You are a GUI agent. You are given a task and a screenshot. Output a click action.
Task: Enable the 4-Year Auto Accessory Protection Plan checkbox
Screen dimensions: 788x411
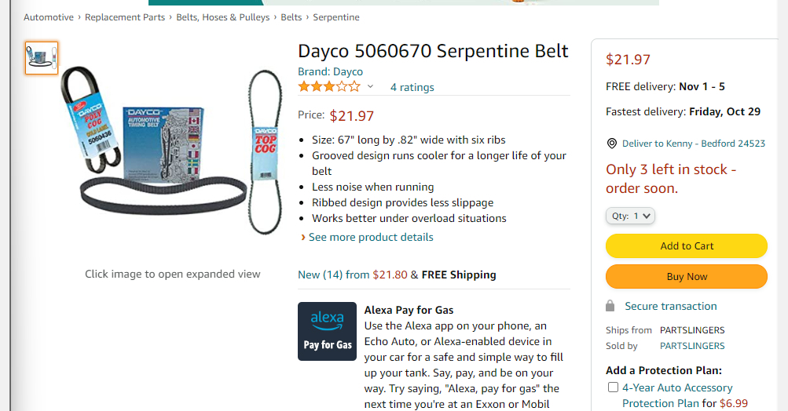pos(613,387)
